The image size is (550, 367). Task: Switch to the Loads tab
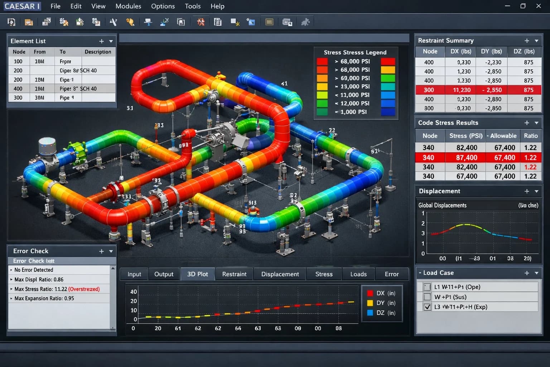pos(358,274)
